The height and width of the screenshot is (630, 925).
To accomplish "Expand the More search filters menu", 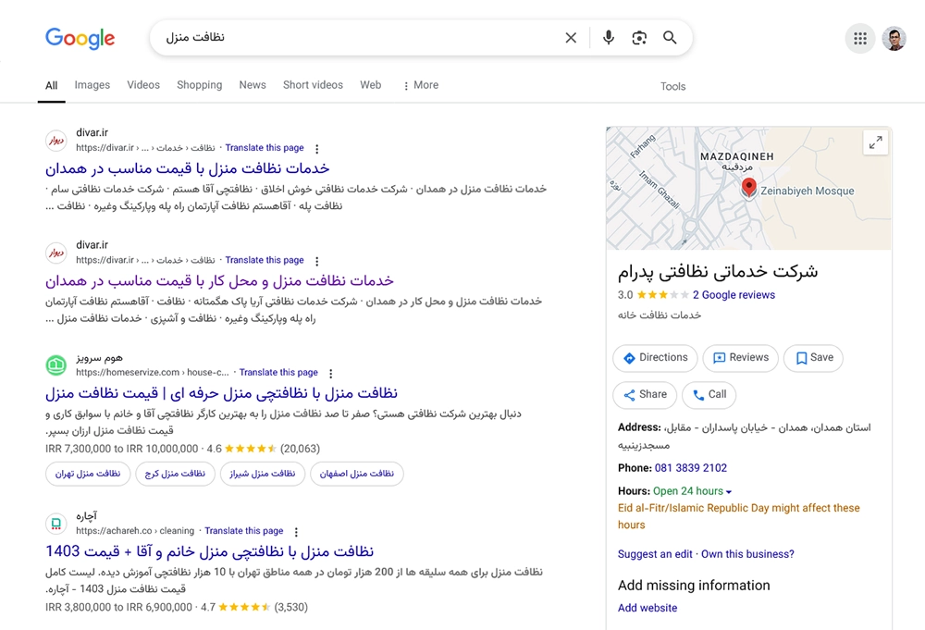I will click(421, 85).
